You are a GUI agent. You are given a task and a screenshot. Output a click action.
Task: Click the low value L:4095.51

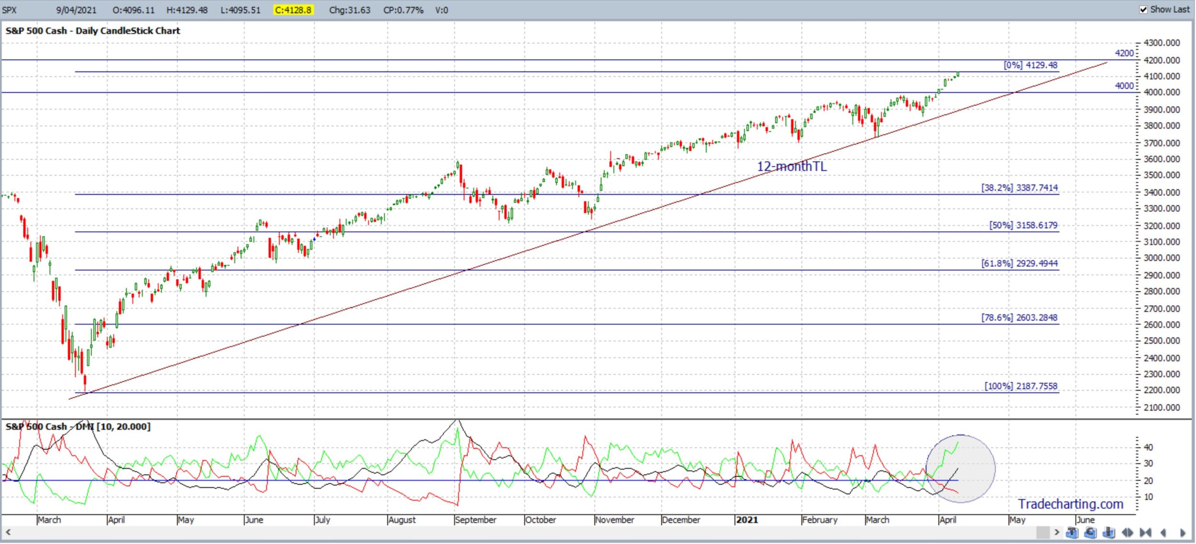tap(241, 10)
